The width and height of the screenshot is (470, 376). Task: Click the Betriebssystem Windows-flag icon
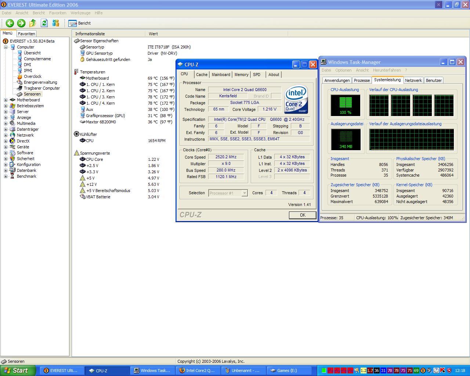12,106
